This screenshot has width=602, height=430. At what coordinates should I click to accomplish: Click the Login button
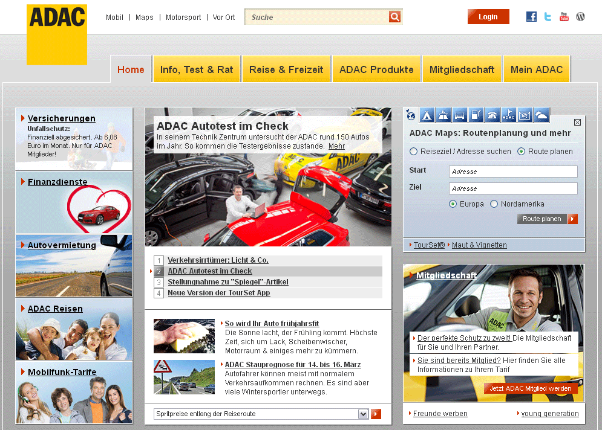pos(488,16)
